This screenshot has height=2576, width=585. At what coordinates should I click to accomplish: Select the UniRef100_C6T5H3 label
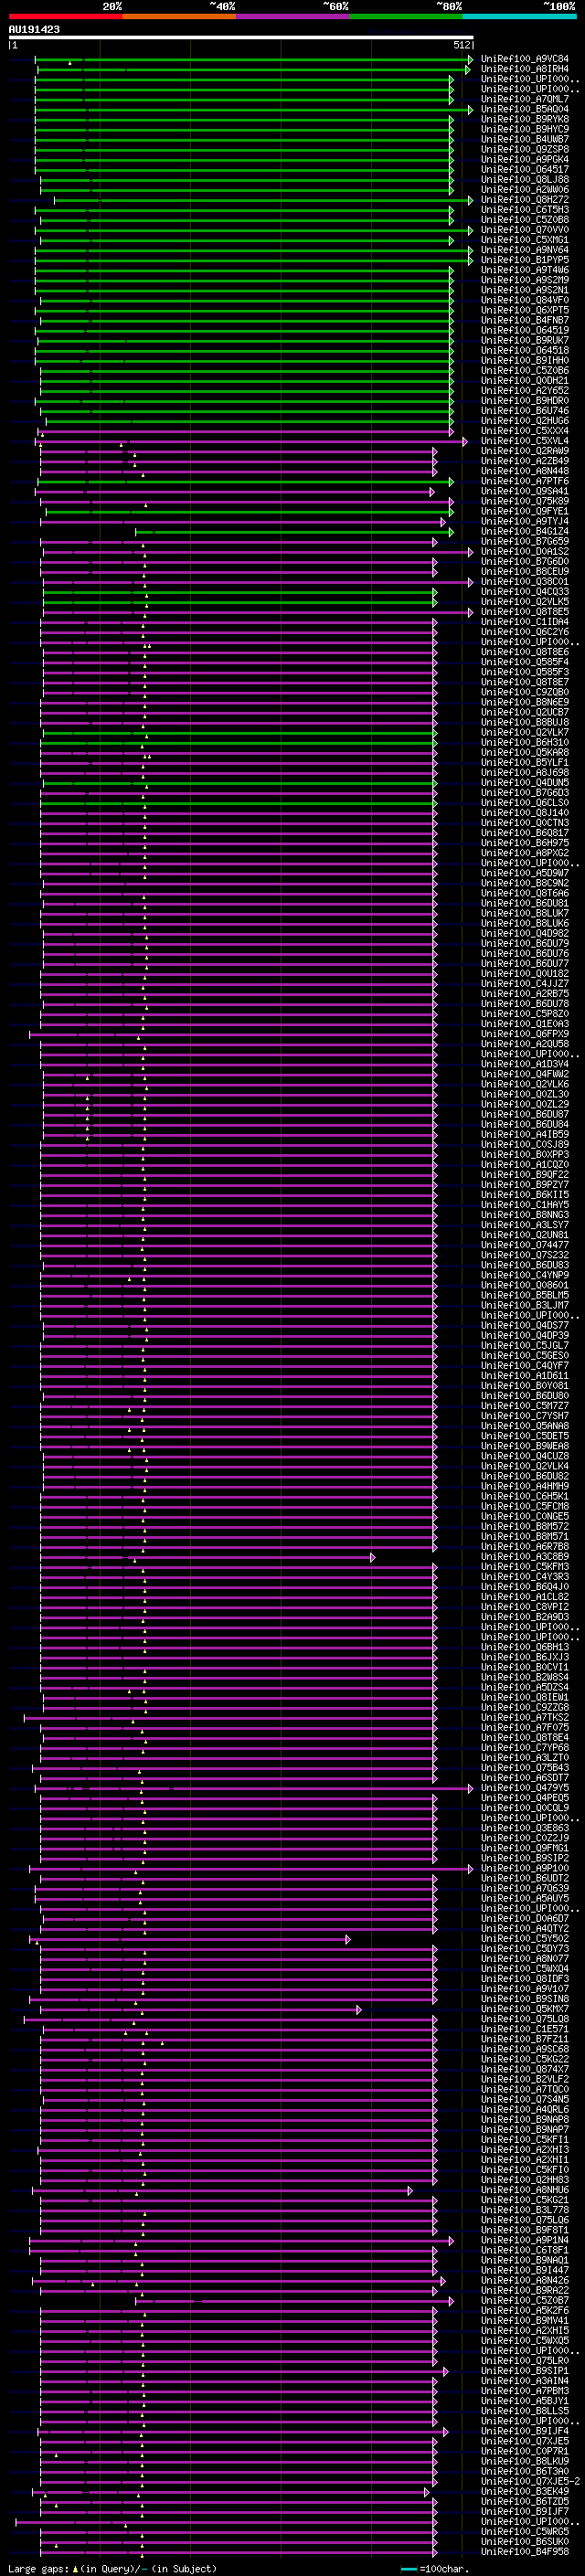(525, 210)
